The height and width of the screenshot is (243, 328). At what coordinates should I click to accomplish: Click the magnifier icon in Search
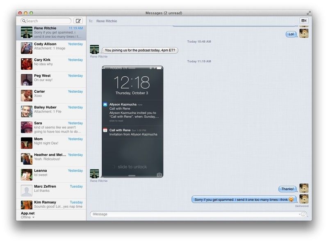click(x=24, y=21)
